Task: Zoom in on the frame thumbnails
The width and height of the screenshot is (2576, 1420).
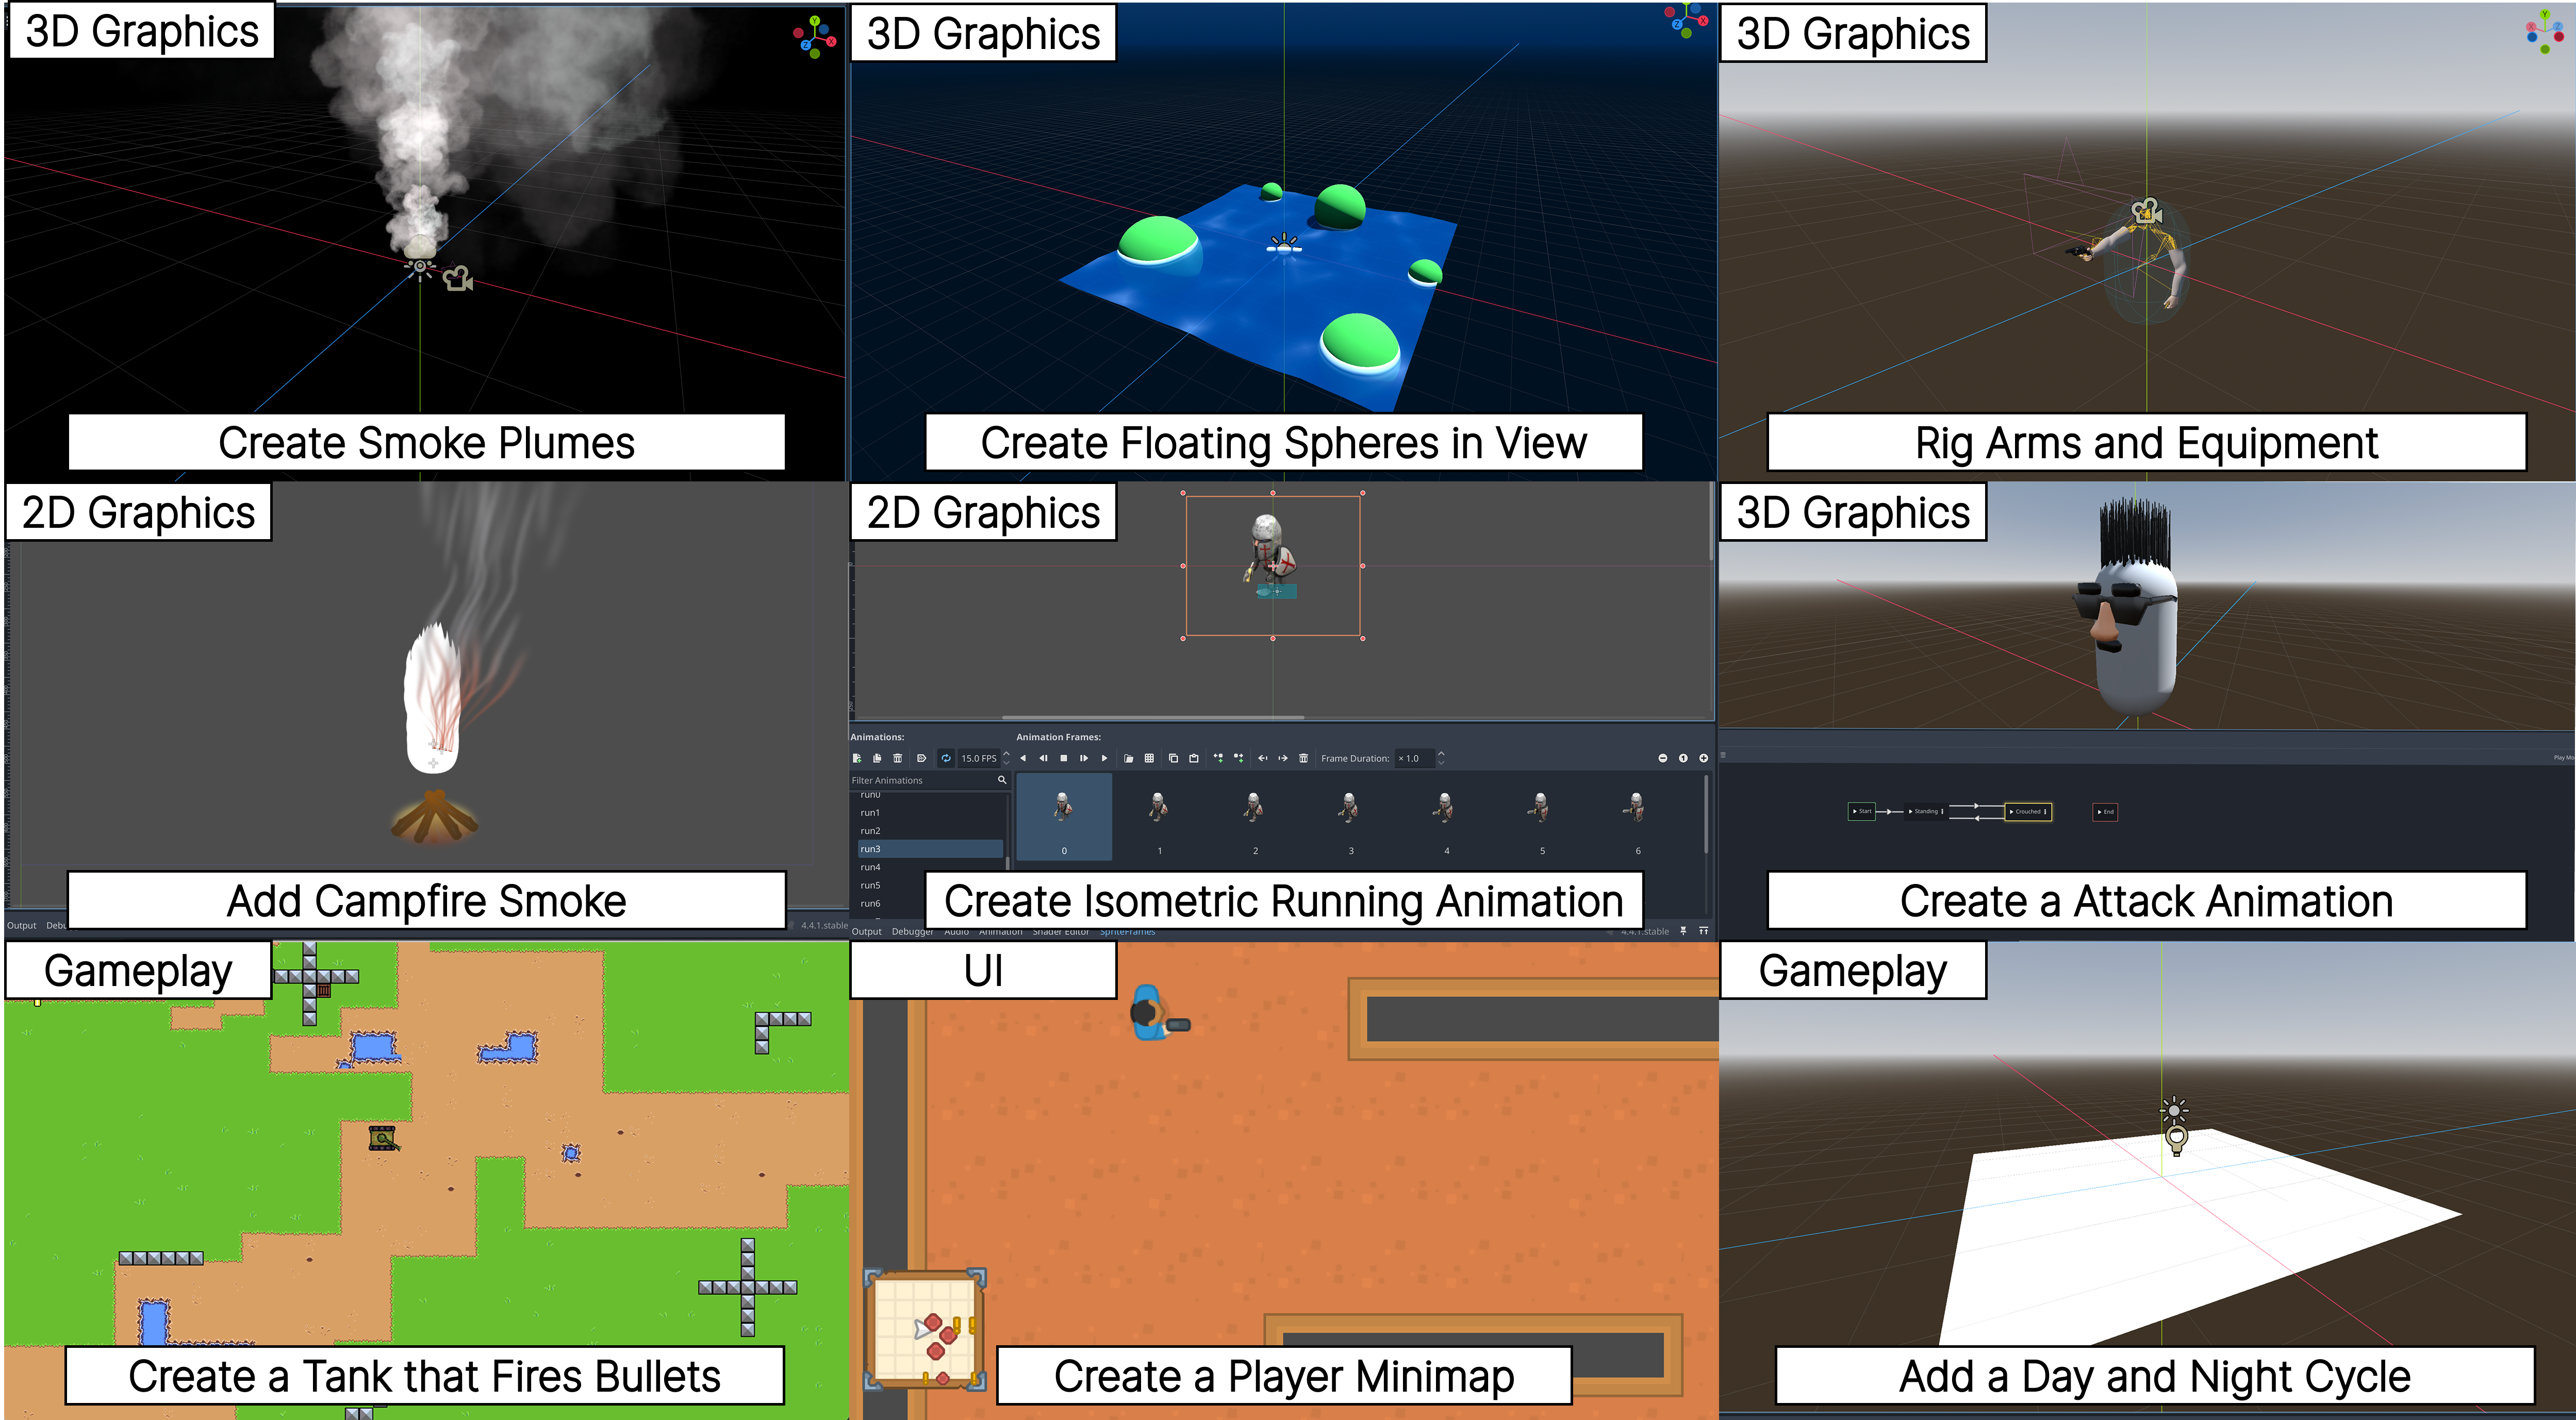Action: click(x=1704, y=759)
